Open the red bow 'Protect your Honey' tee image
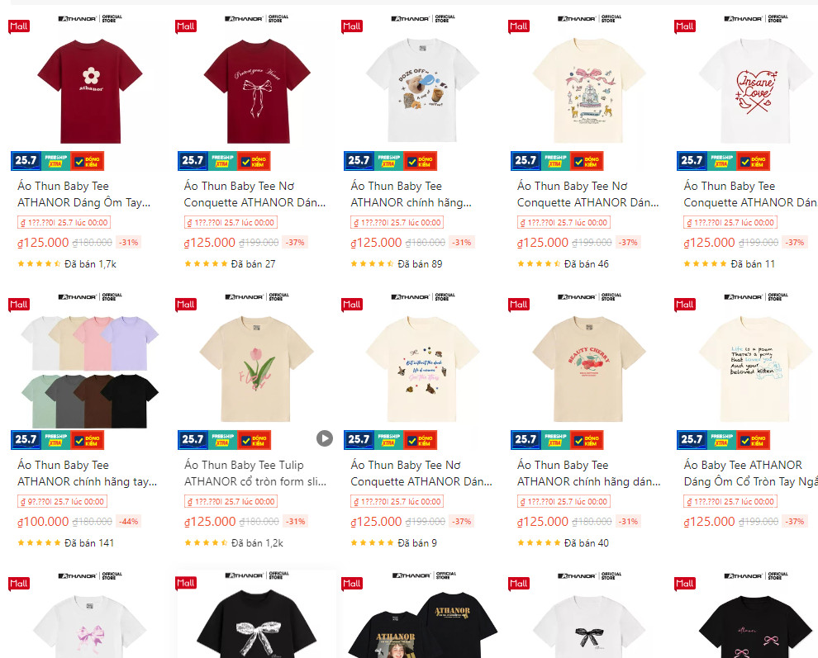818x658 pixels. 257,92
